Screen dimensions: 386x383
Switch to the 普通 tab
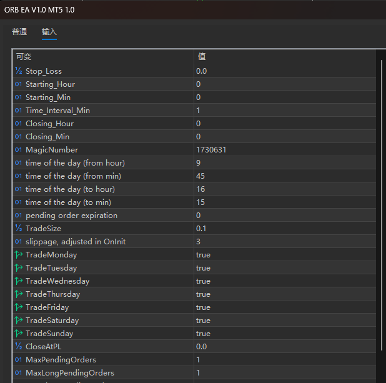[x=19, y=32]
